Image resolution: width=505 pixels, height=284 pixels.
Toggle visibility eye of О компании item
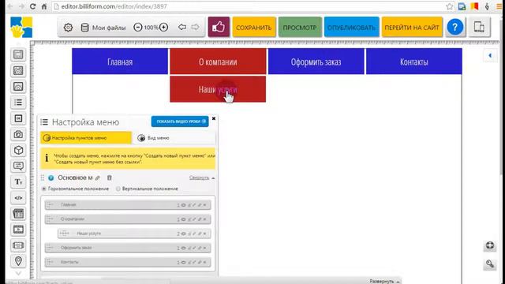point(183,219)
